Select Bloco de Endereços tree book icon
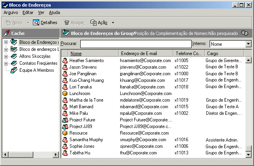This screenshot has width=254, height=166. point(14,42)
